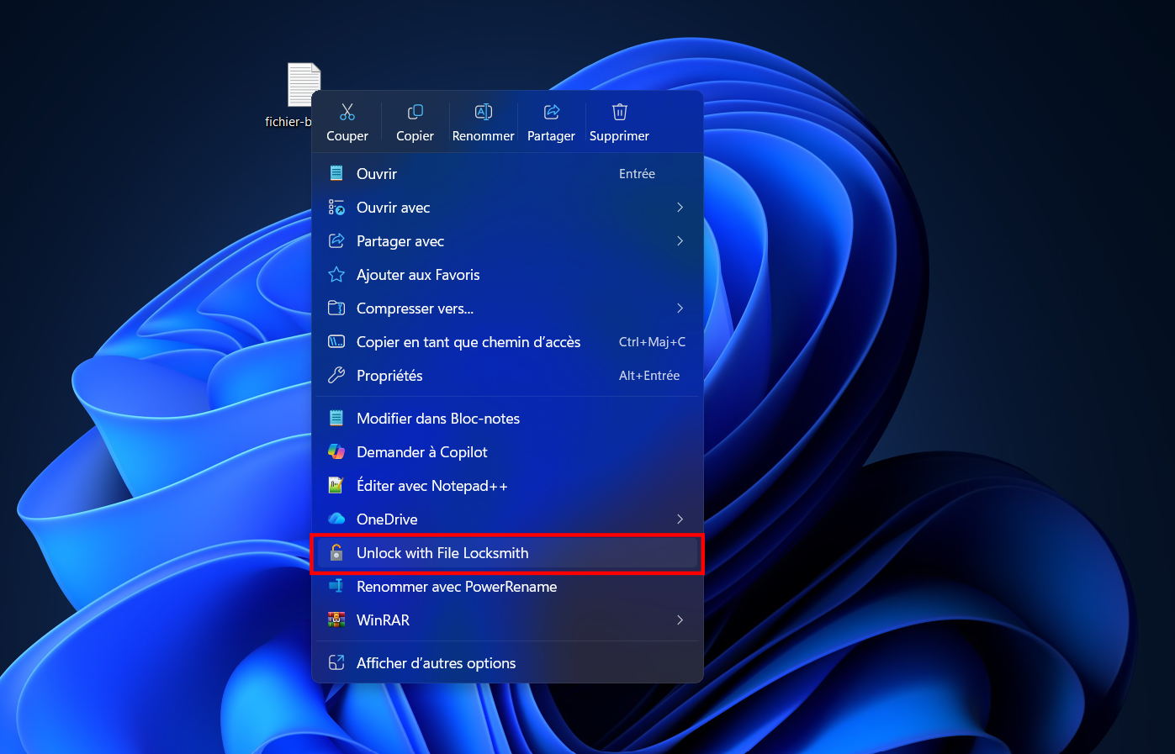The width and height of the screenshot is (1175, 754).
Task: Click the Alt+Entrée shortcut text
Action: 649,376
